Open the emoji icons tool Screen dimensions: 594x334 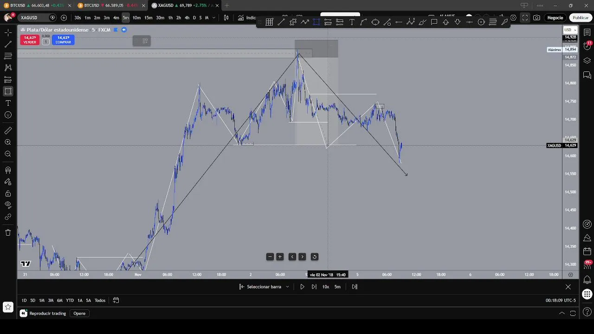coord(8,115)
